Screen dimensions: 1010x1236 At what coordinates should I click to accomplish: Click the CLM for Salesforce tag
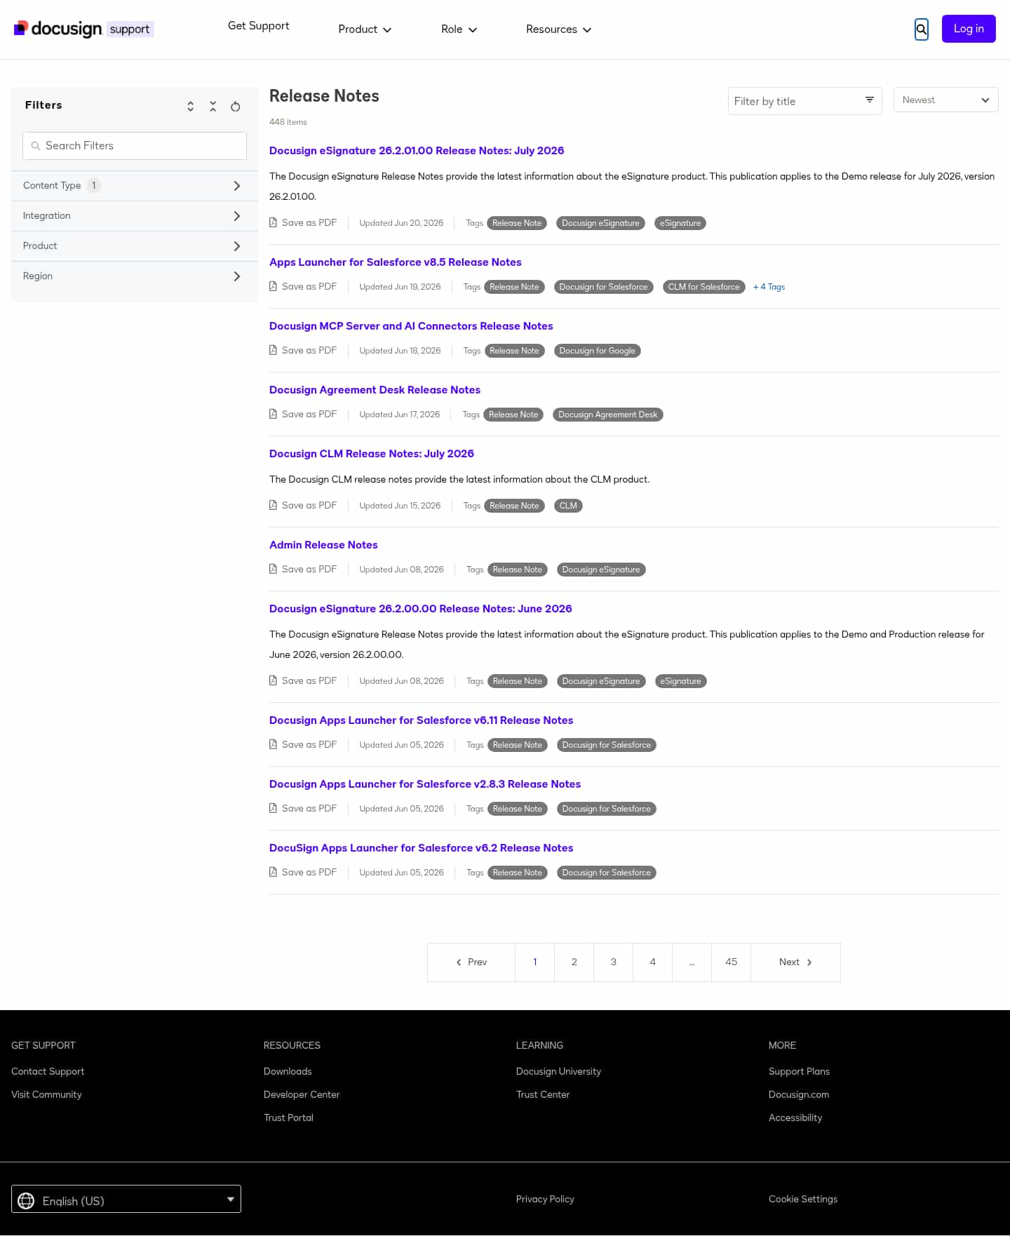tap(704, 287)
